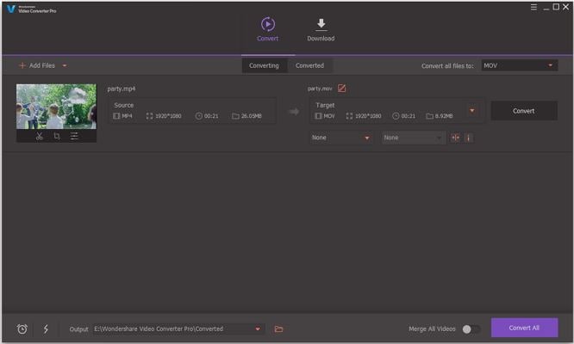Click the Convert section icon
574x344 pixels.
[267, 25]
